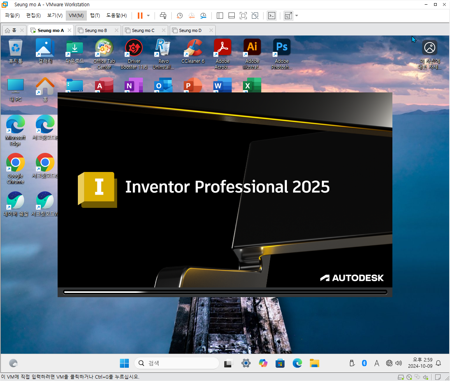The image size is (450, 381).
Task: Select the 휴지통 recycle bin desktop icon
Action: click(x=16, y=51)
